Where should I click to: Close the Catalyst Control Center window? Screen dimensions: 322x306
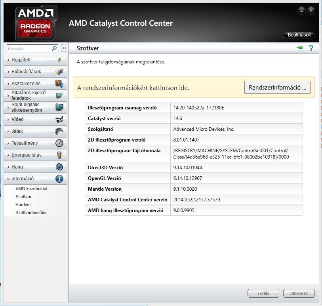(x=311, y=10)
